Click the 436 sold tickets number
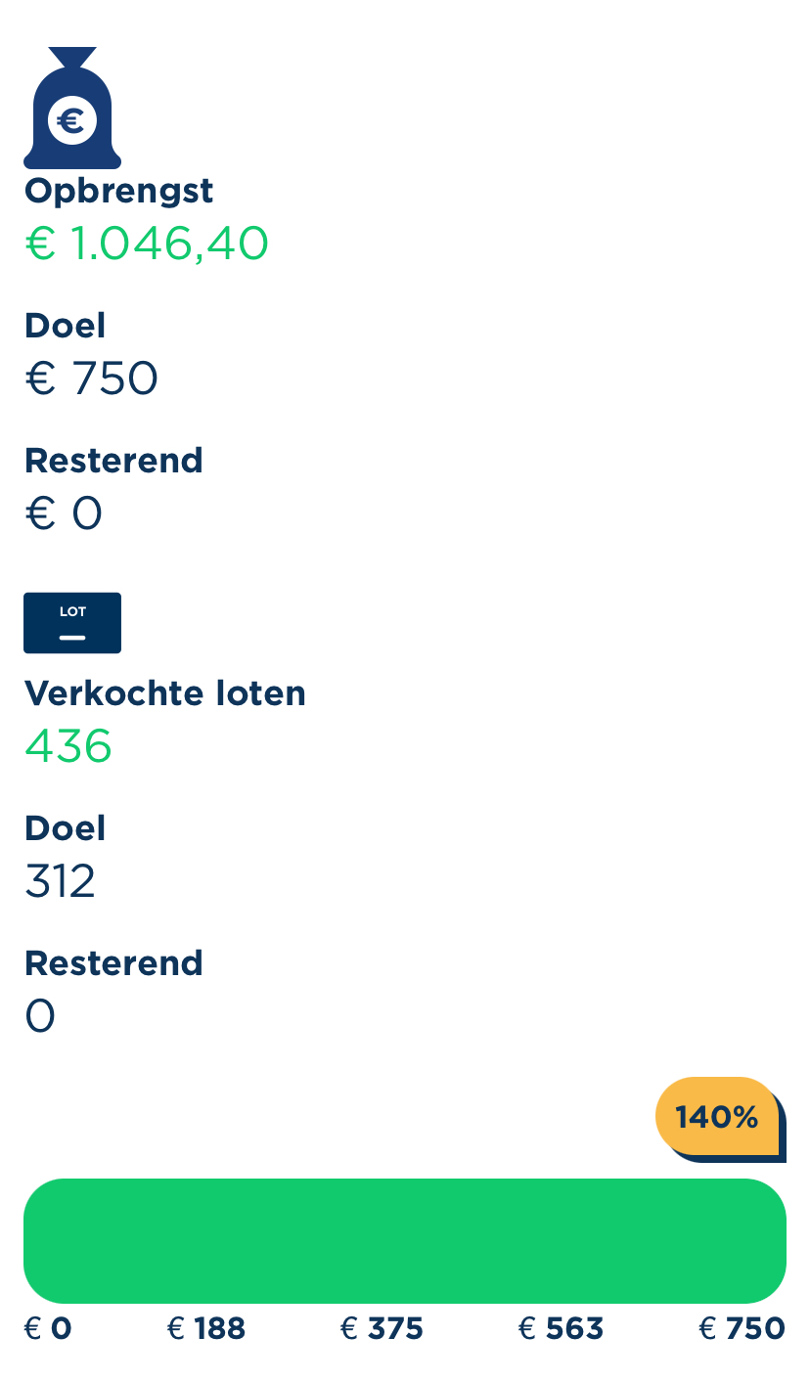This screenshot has height=1381, width=810. coord(68,746)
